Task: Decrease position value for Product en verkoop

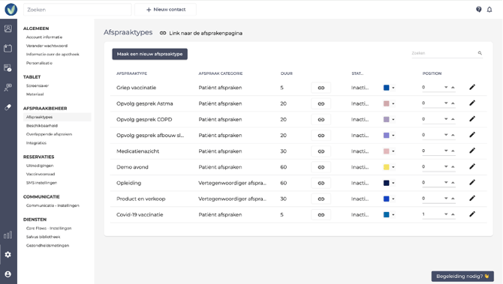Action: coord(446,199)
